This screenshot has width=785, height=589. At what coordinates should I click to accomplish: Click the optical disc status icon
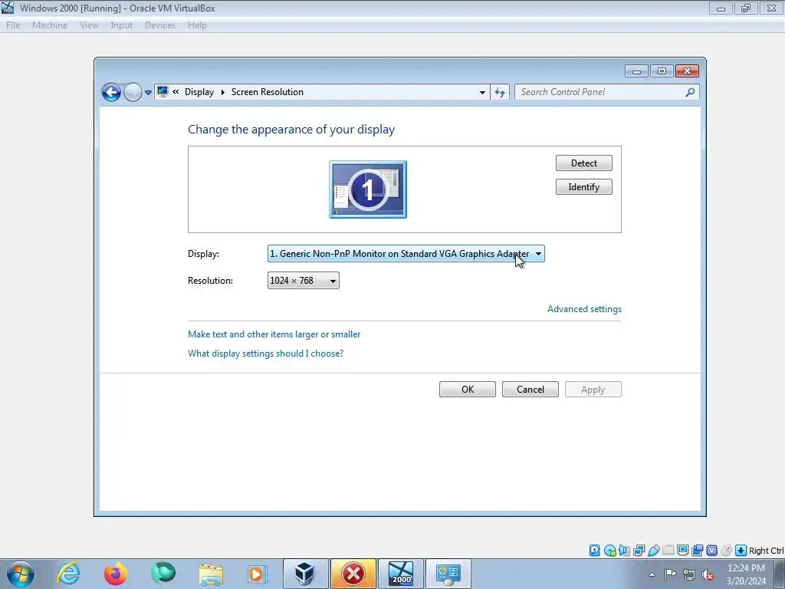pos(609,551)
